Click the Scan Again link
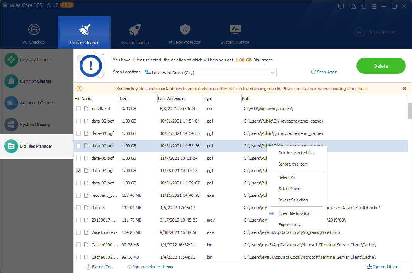This screenshot has height=273, width=412. click(x=327, y=72)
